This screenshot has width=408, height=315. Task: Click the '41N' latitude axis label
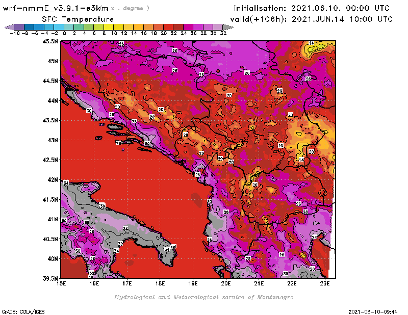pyautogui.click(x=53, y=219)
